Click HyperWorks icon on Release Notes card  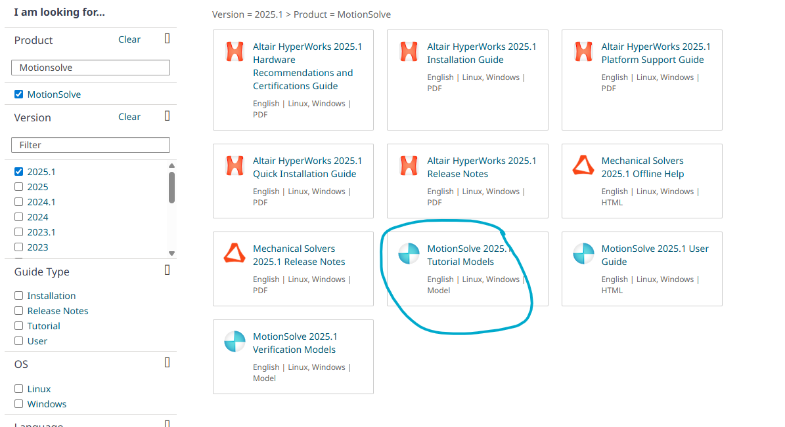tap(409, 166)
